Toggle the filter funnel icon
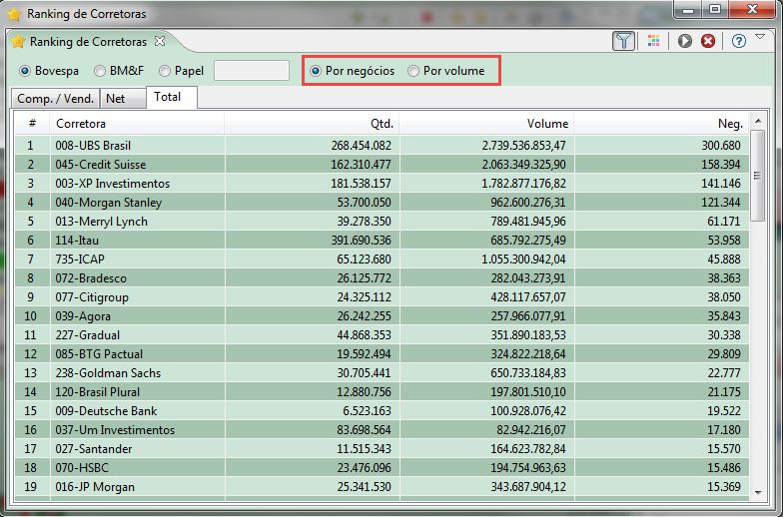This screenshot has height=517, width=783. [x=623, y=41]
